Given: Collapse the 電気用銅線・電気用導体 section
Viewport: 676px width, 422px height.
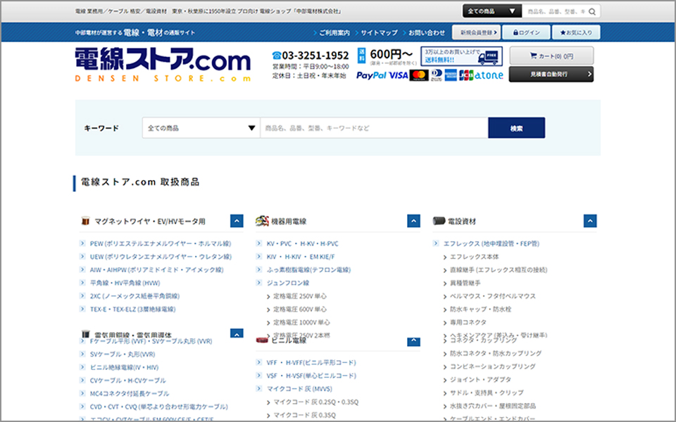Looking at the screenshot, I should coord(237,333).
